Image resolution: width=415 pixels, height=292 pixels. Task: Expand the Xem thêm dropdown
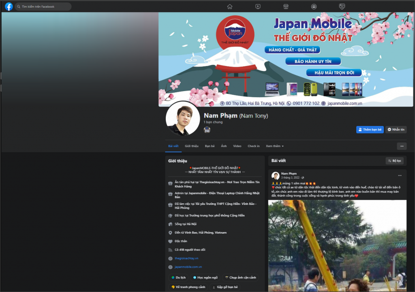pyautogui.click(x=274, y=146)
